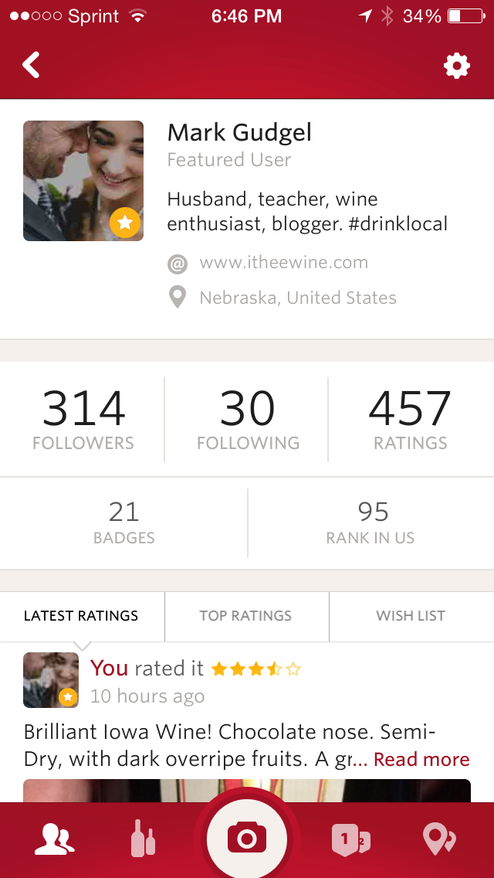Open the Wish List tab
The height and width of the screenshot is (878, 494).
pyautogui.click(x=411, y=616)
